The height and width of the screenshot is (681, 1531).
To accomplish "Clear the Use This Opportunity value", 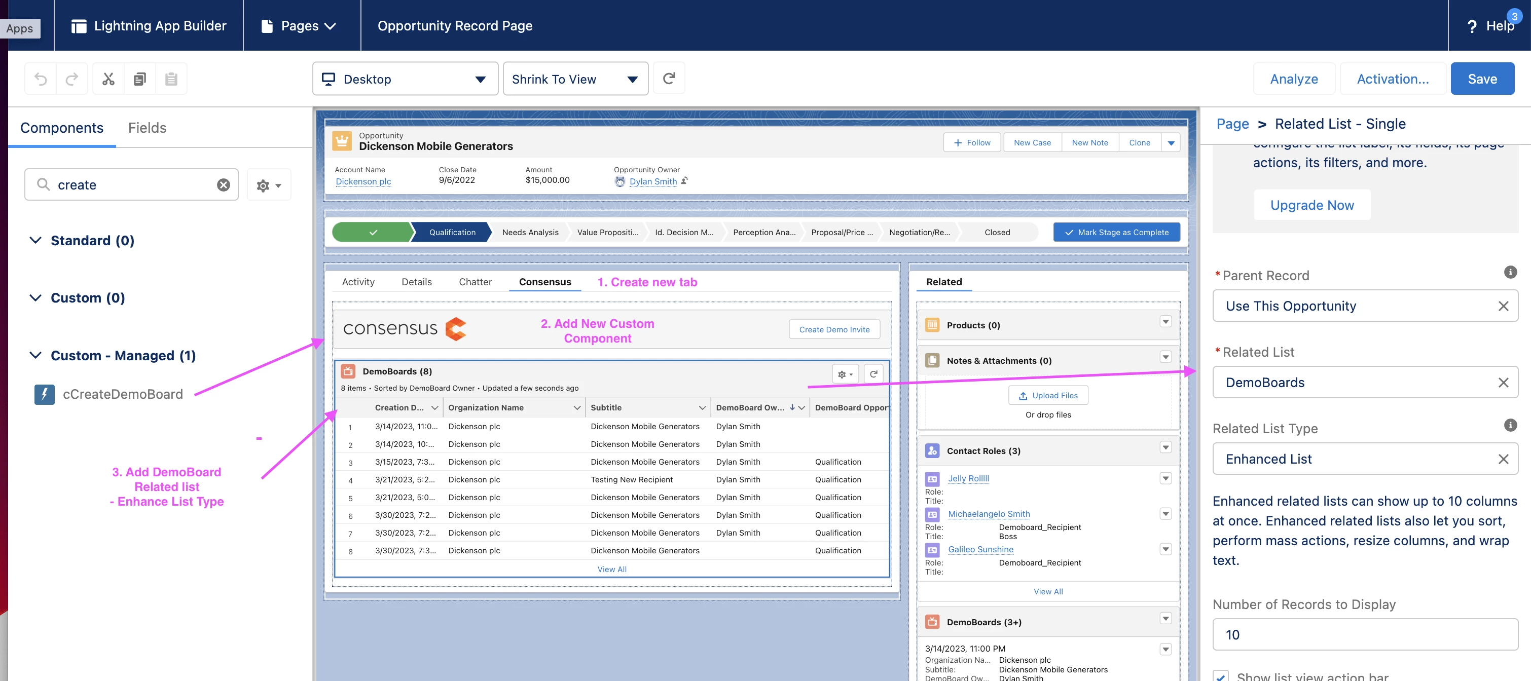I will (1503, 306).
